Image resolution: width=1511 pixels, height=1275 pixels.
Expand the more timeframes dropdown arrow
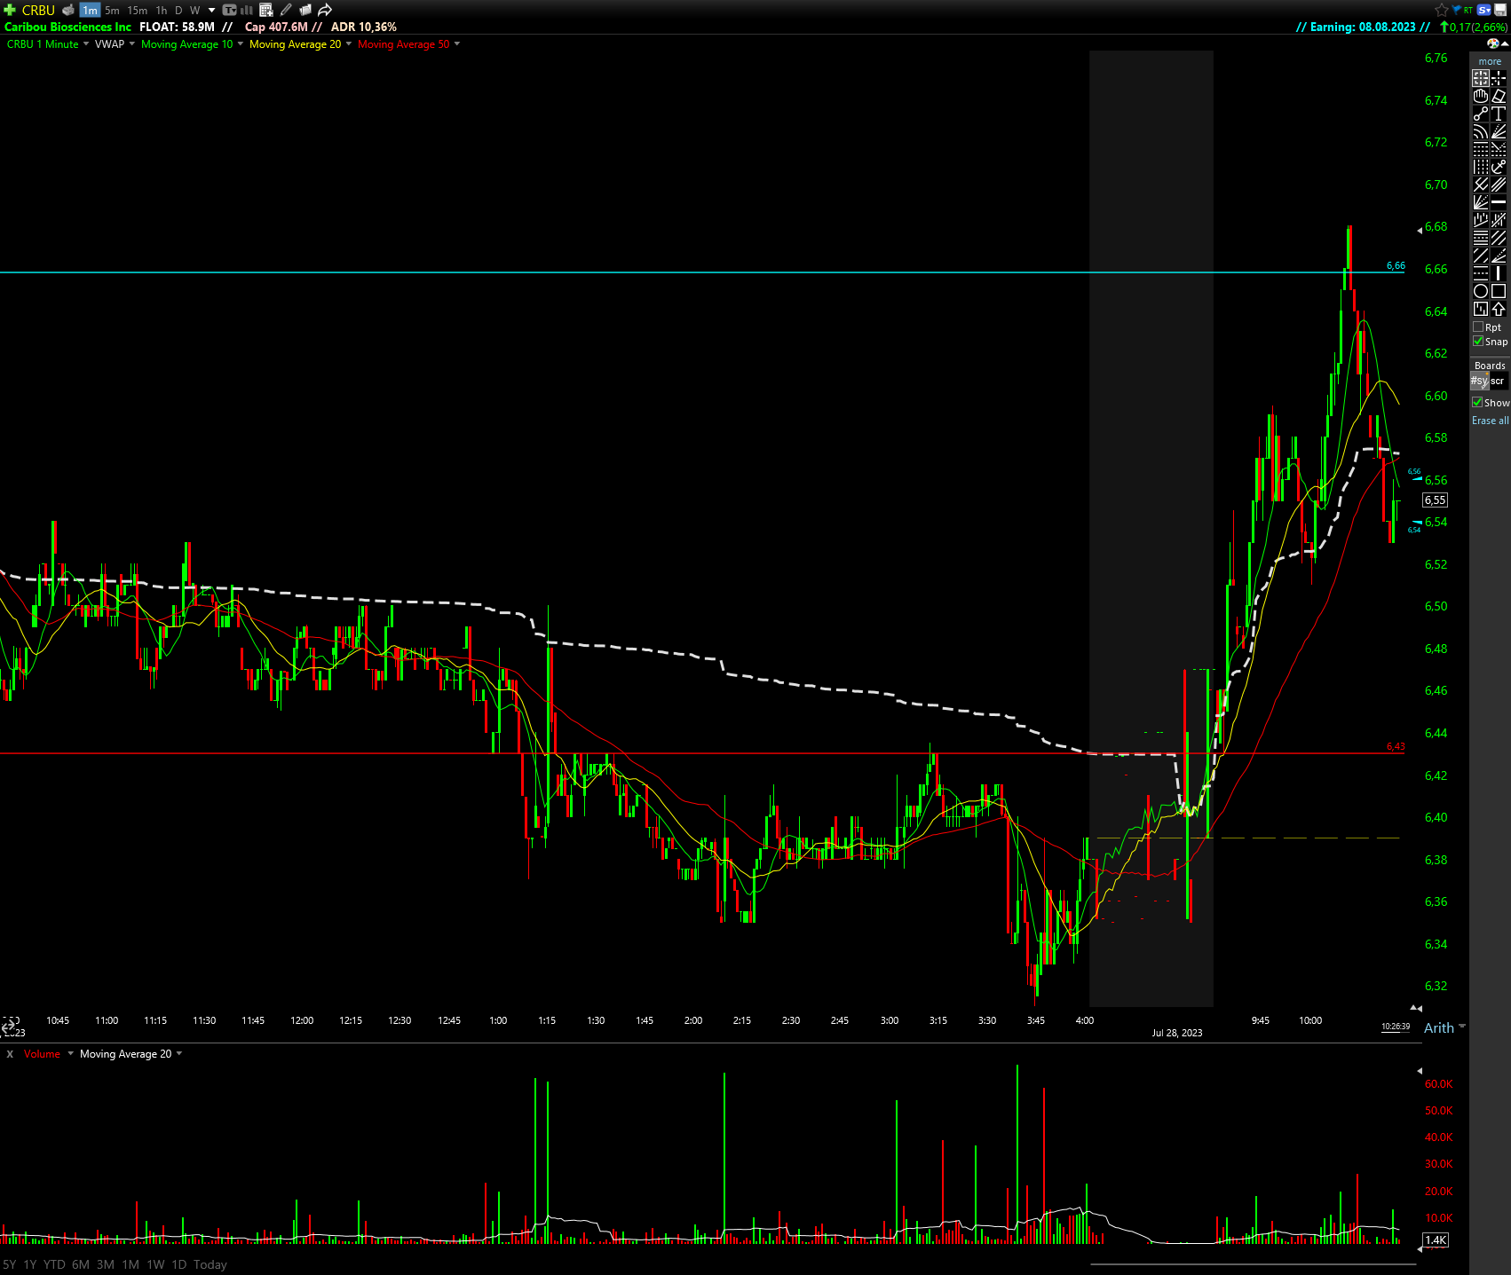coord(211,11)
